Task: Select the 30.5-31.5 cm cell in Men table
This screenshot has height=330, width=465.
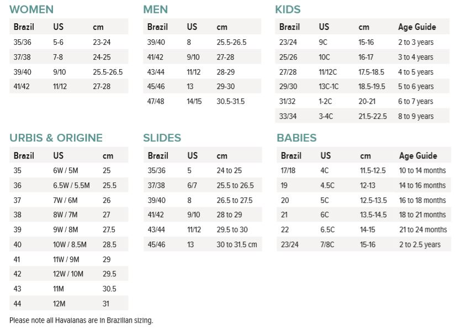Action: point(230,101)
